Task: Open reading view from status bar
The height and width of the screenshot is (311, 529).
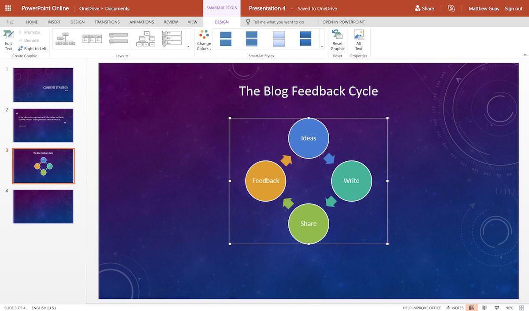Action: (484, 308)
